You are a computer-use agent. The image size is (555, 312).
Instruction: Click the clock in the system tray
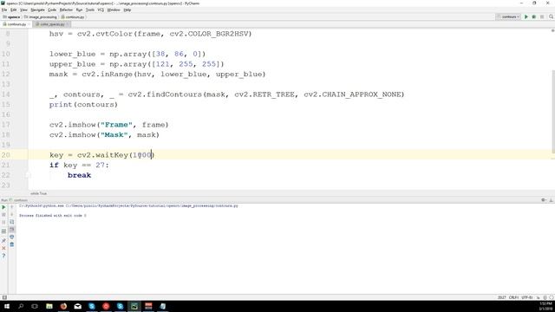[545, 306]
